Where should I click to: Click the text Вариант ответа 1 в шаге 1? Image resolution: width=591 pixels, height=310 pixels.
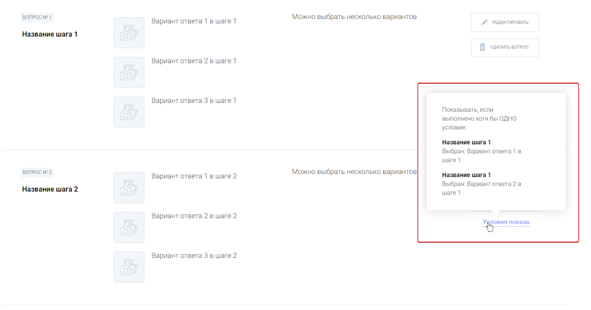coord(194,21)
